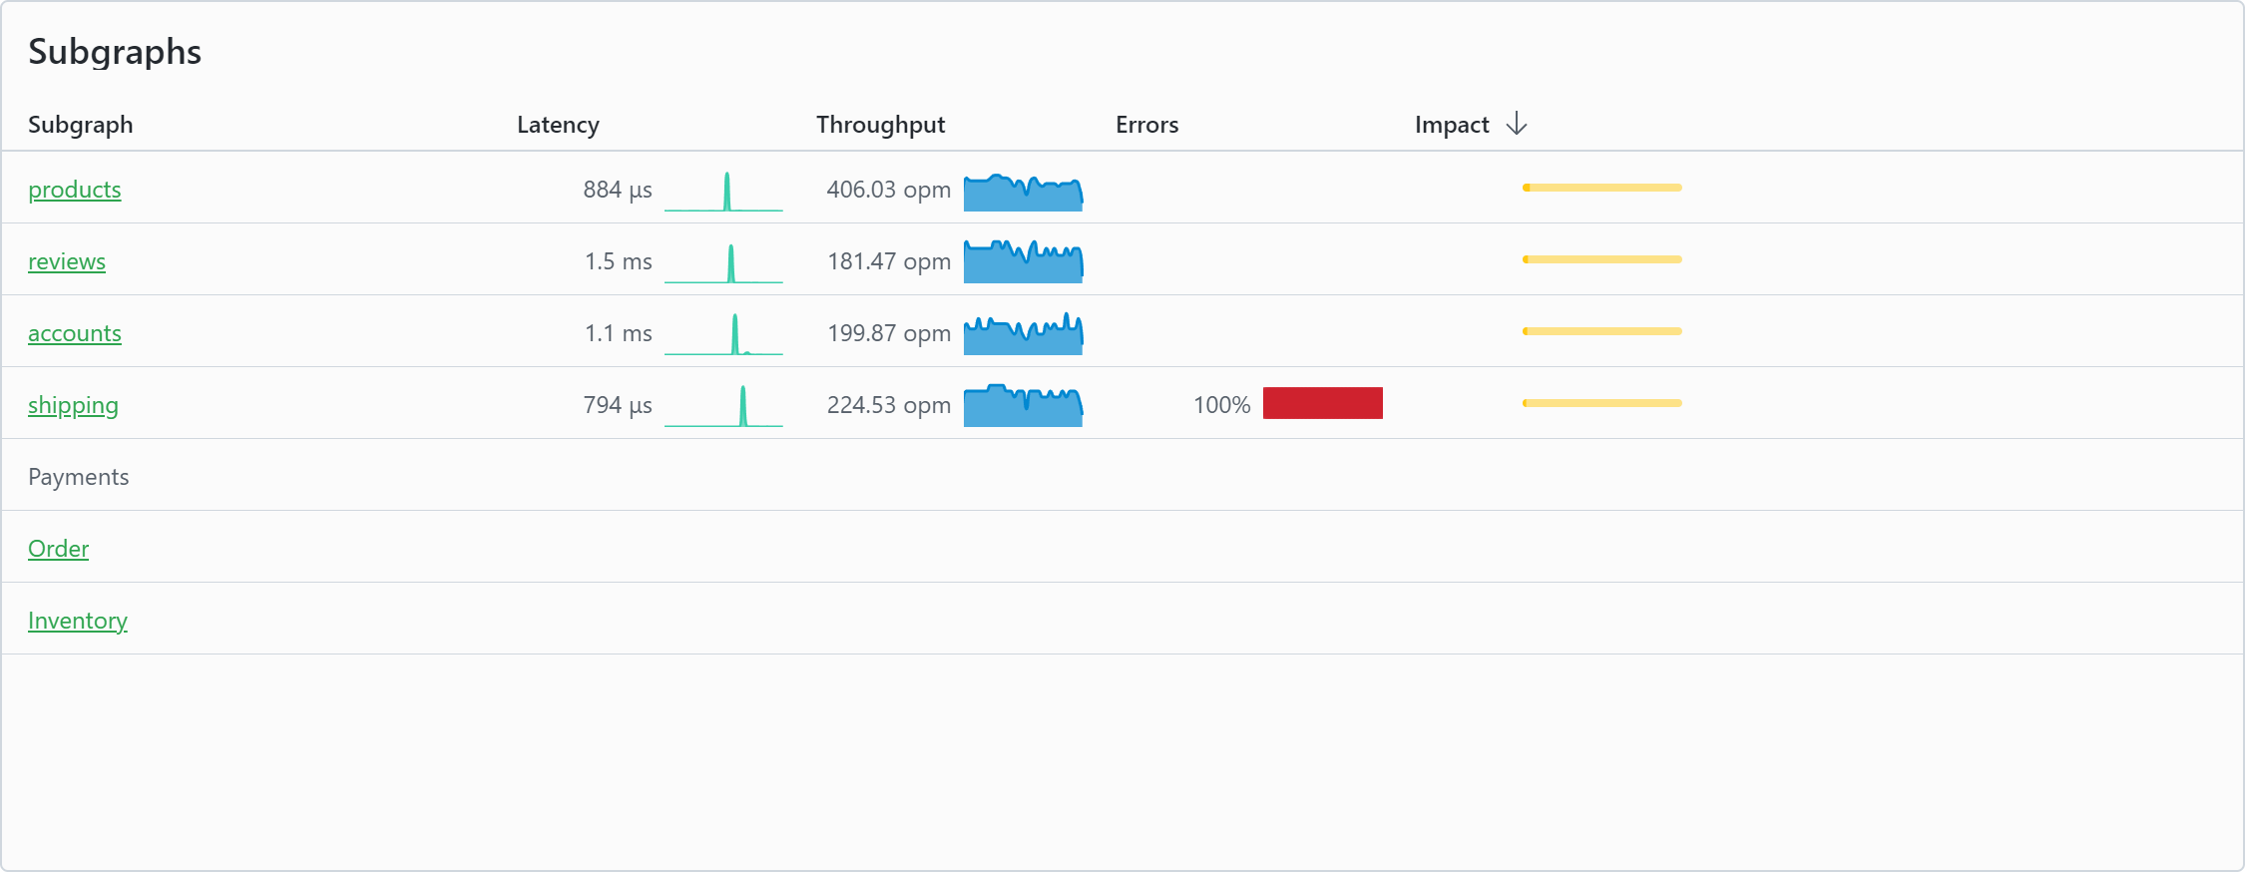Click the products latency sparkline chart
This screenshot has height=872, width=2245.
[x=723, y=192]
